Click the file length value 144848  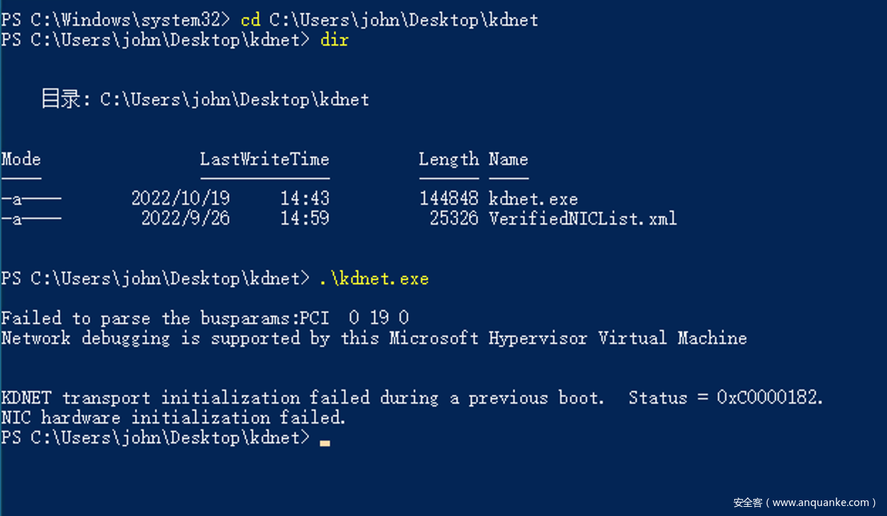[x=448, y=199]
